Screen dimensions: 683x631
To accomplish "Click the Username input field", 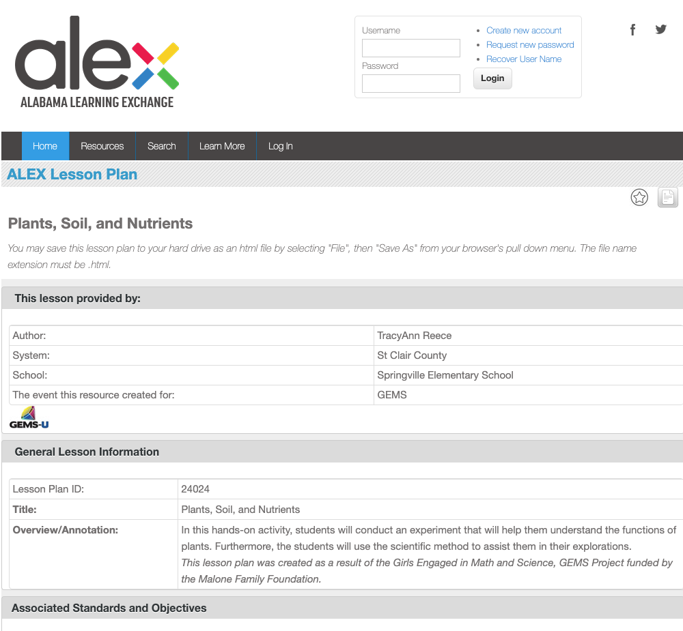I will (411, 48).
